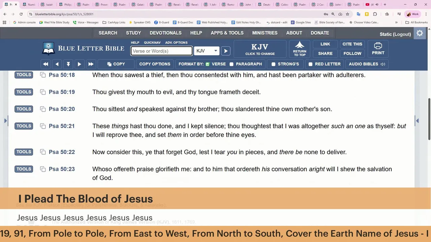431x242 pixels.
Task: Click the Return to Top button
Action: click(x=300, y=49)
